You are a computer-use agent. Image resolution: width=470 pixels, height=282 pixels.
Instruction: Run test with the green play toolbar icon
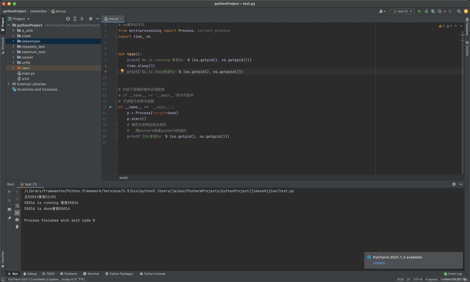click(x=420, y=11)
